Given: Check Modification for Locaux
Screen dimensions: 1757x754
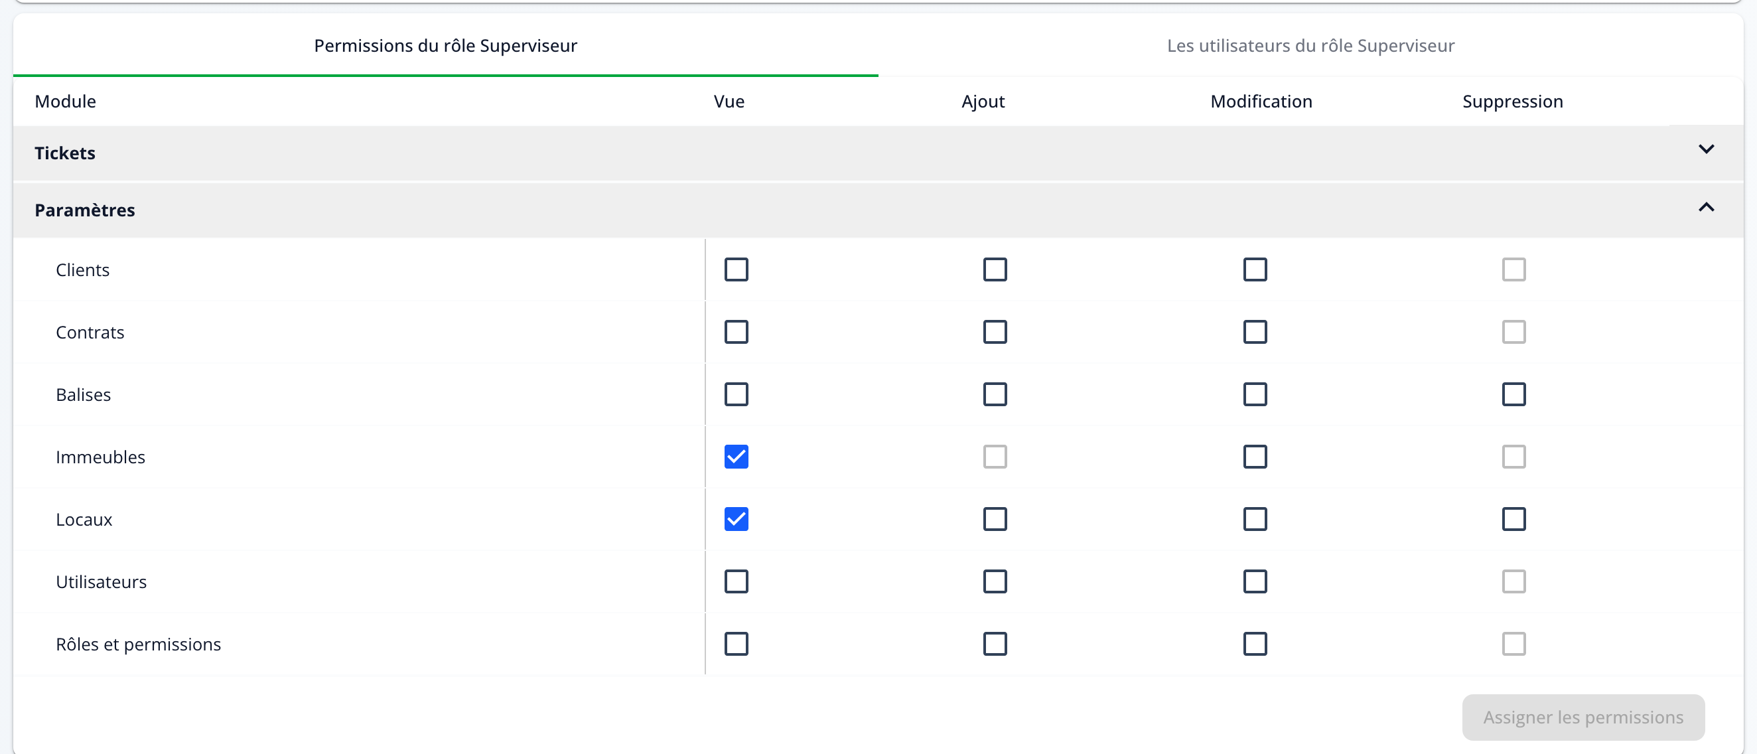Looking at the screenshot, I should tap(1255, 519).
